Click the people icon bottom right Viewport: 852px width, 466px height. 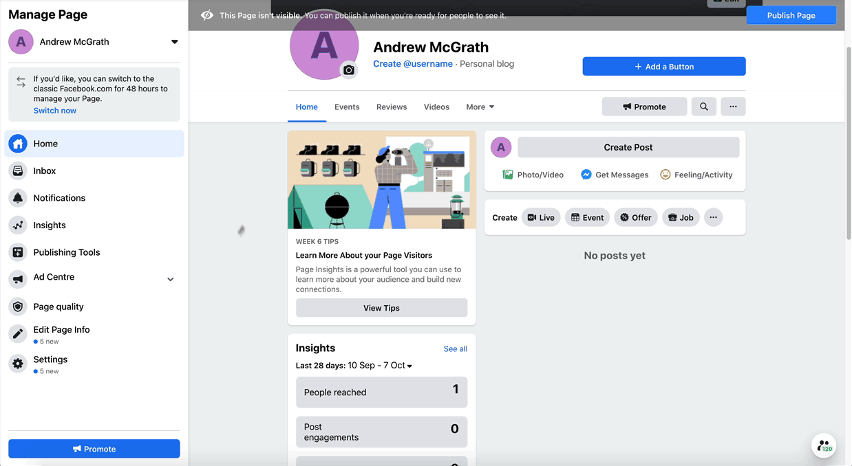(x=823, y=446)
